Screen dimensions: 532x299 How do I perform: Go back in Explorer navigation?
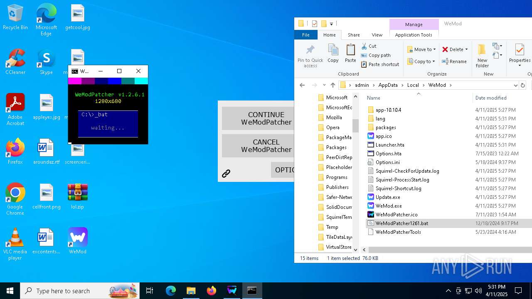302,85
